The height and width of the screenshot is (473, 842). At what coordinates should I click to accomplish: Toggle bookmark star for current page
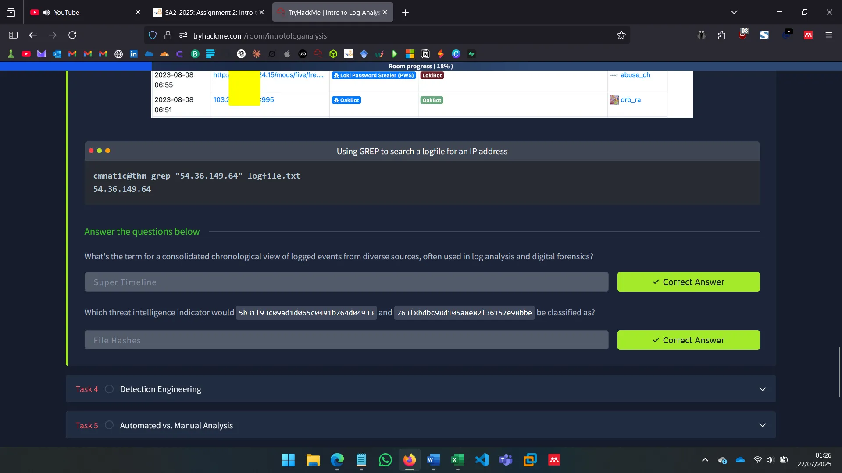tap(621, 35)
